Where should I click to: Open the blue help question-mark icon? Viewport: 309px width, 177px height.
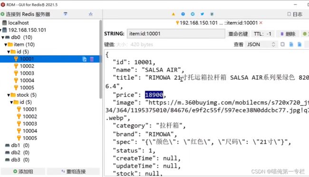183,14
